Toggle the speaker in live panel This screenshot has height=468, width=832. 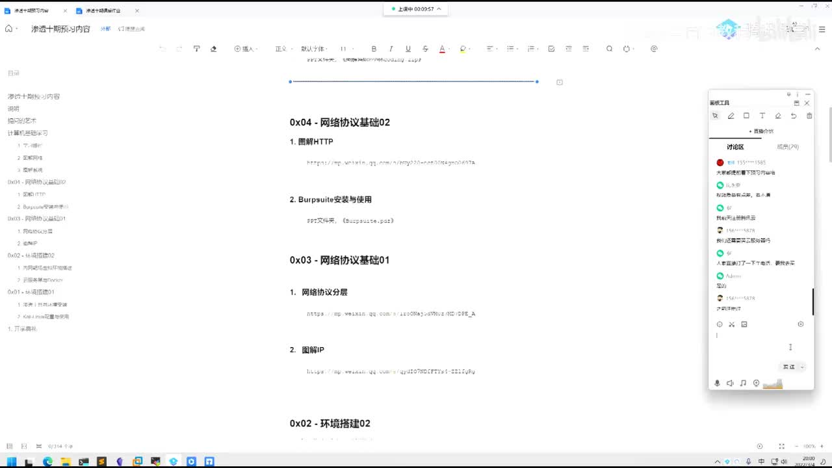730,383
